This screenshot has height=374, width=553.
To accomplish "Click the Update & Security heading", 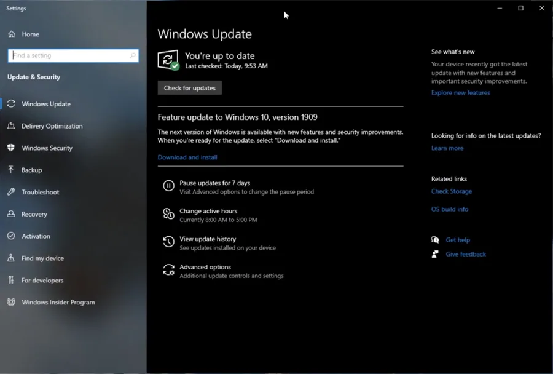I will tap(34, 77).
